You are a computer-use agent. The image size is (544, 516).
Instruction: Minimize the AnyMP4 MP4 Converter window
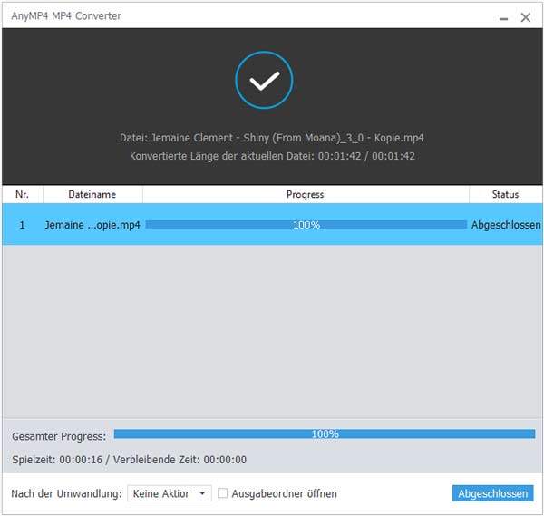pyautogui.click(x=503, y=17)
